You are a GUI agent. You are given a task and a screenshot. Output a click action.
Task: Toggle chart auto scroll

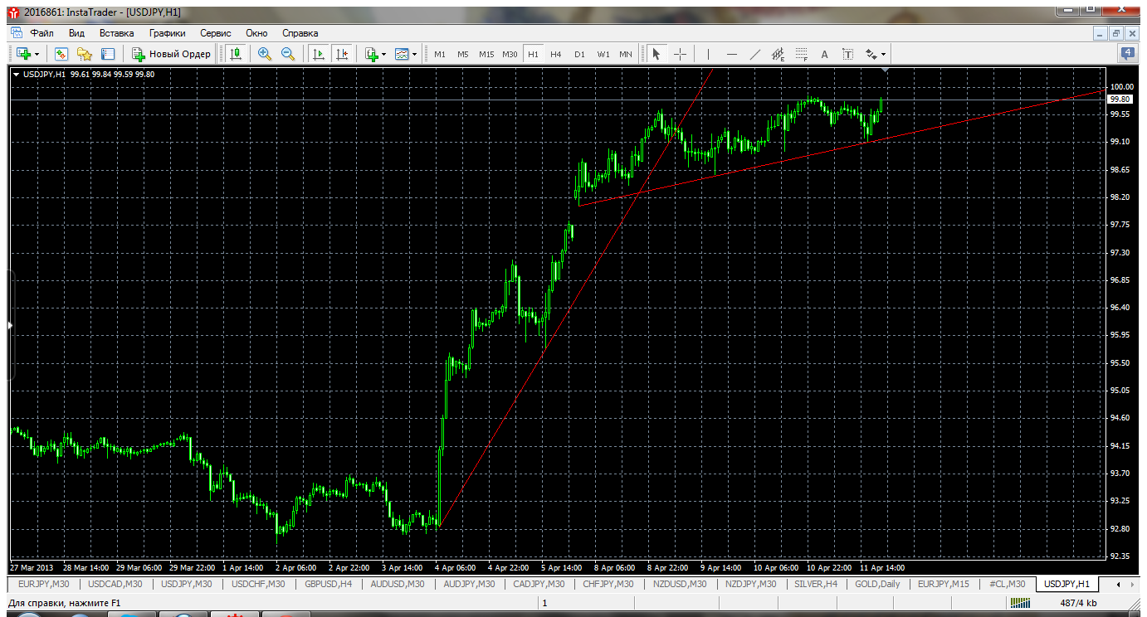click(x=318, y=54)
